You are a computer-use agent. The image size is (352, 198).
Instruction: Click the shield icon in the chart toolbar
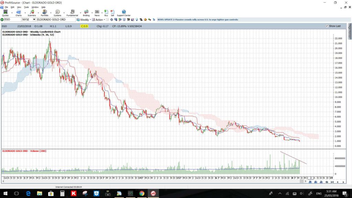[x=124, y=20]
